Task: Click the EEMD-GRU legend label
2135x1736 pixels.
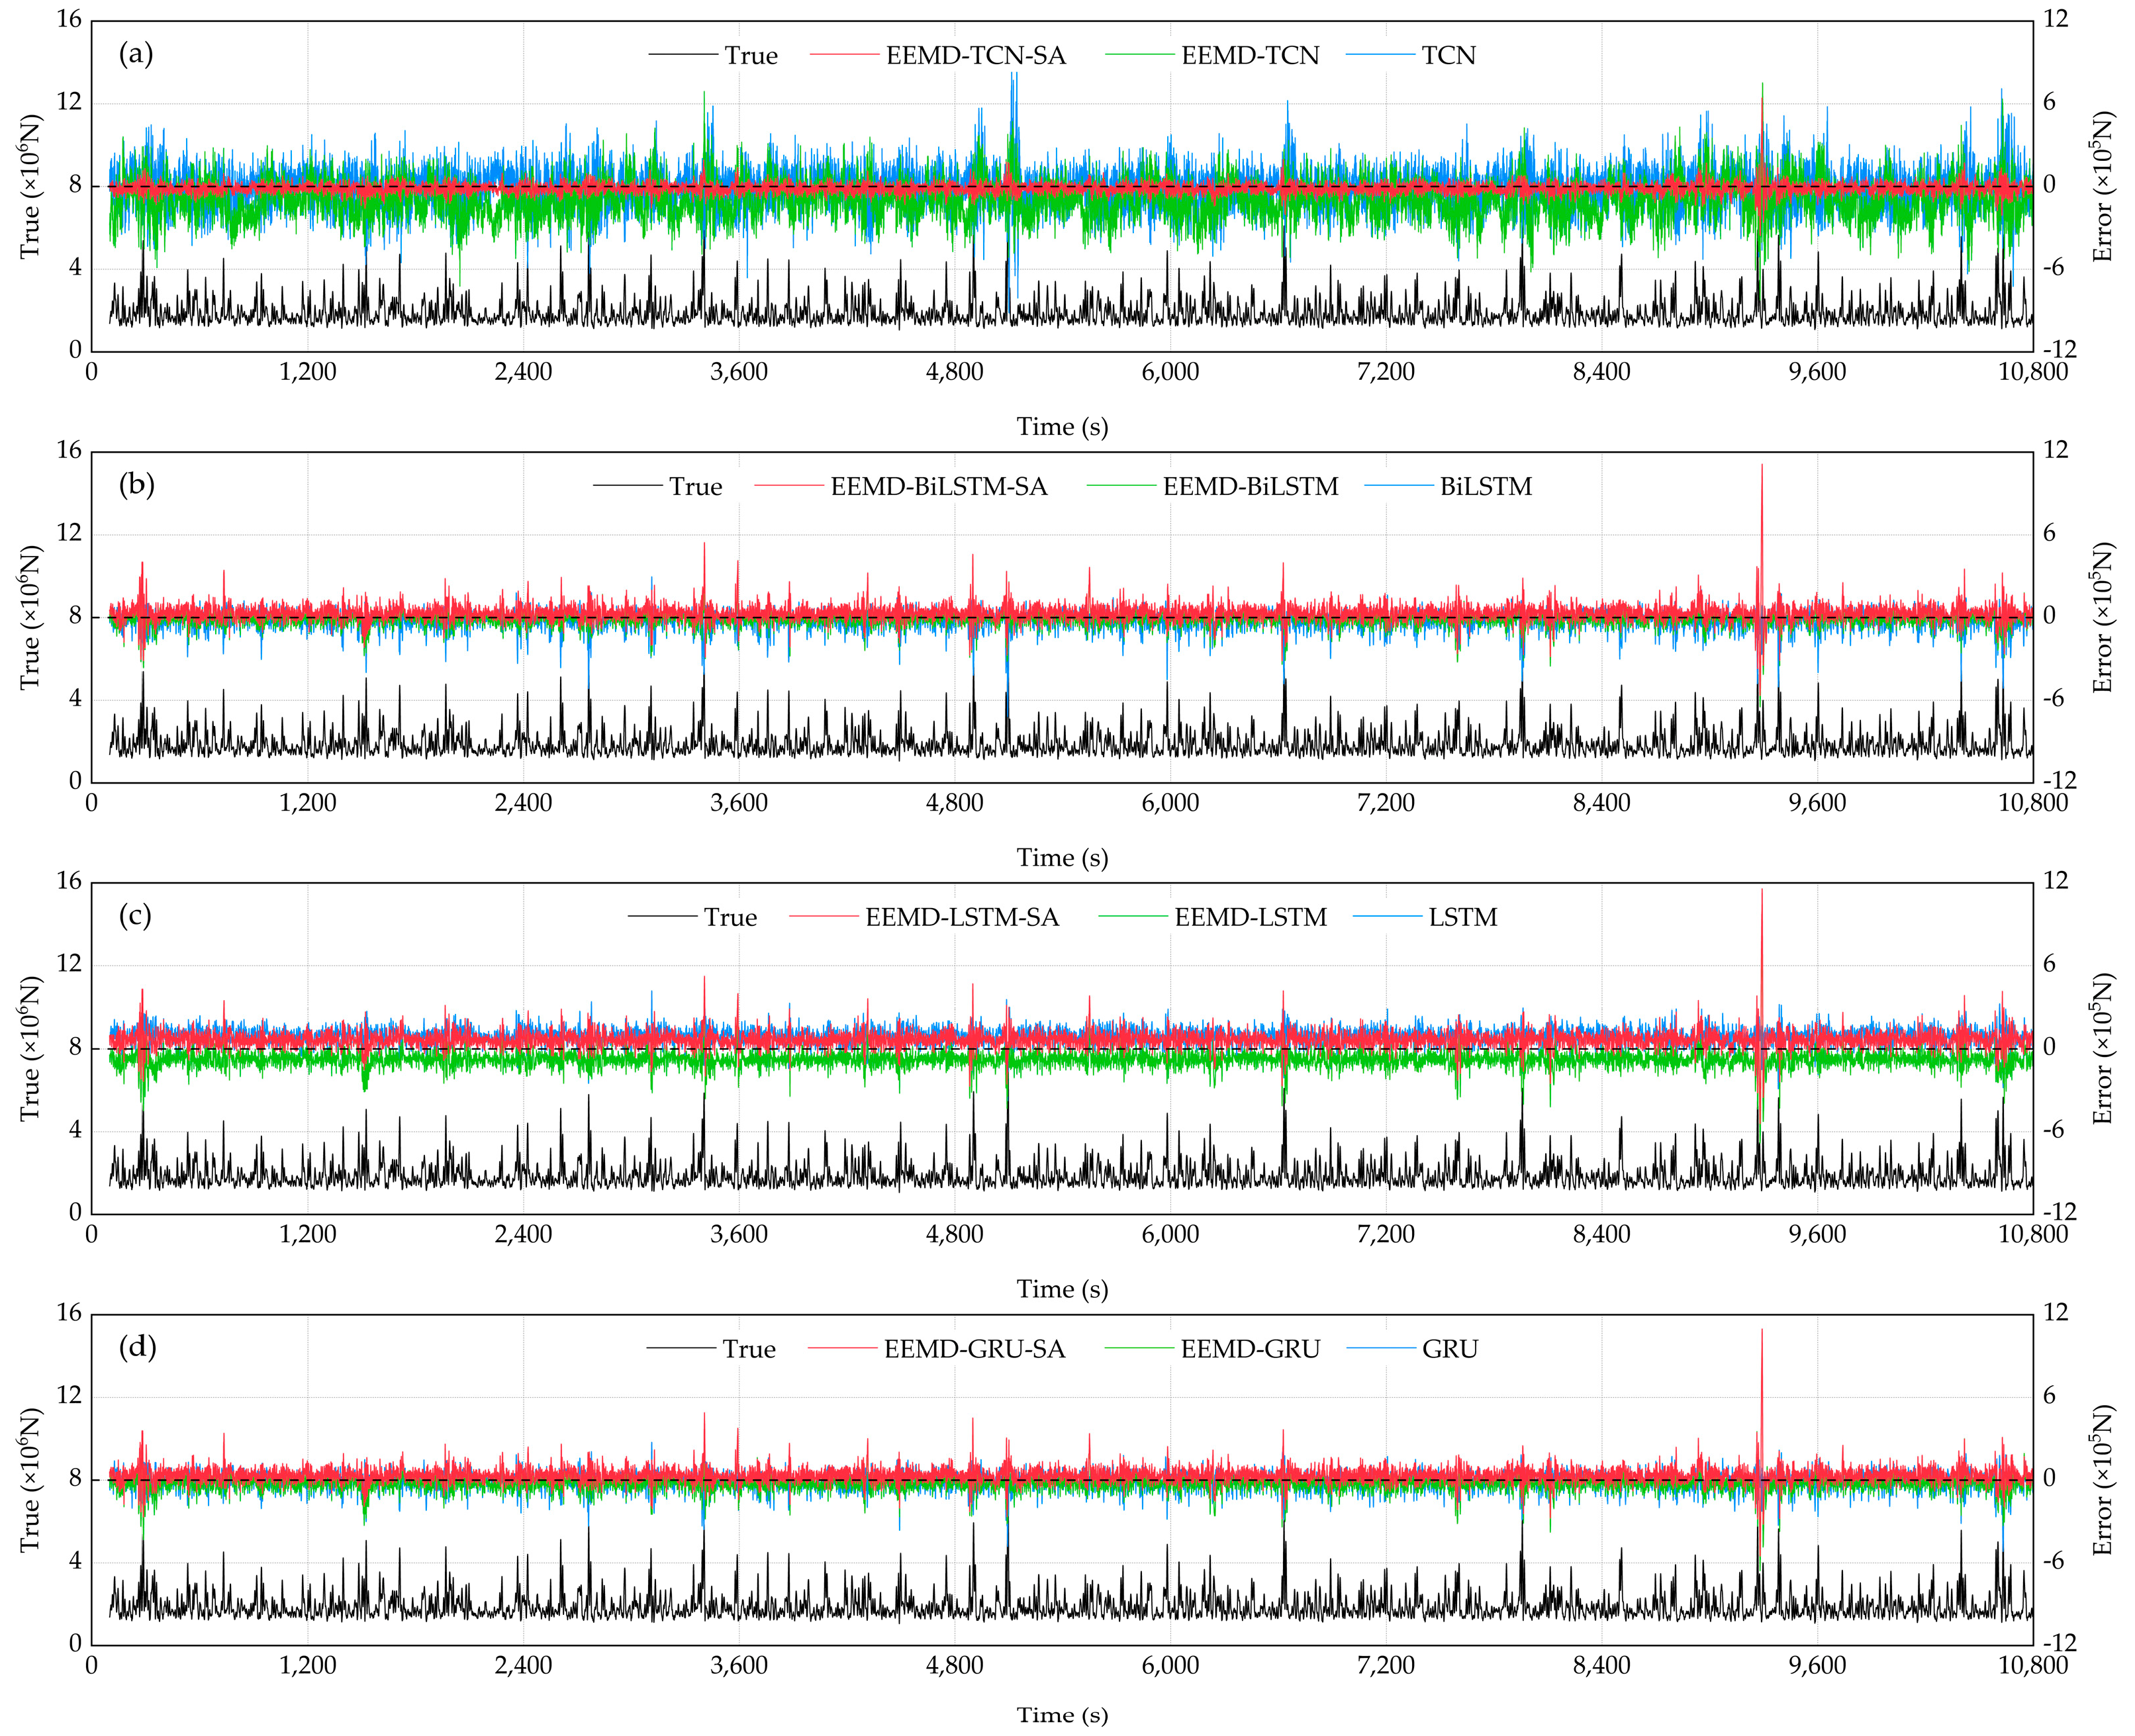Action: tap(1250, 1350)
